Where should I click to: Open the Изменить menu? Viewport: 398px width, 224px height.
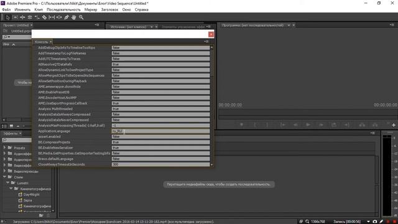(22, 10)
